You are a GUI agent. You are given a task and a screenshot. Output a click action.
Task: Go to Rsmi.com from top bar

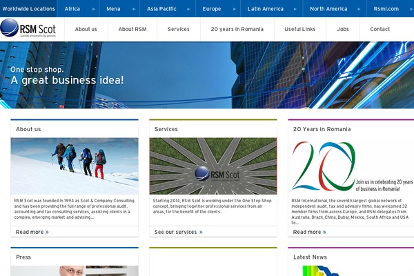(x=386, y=9)
